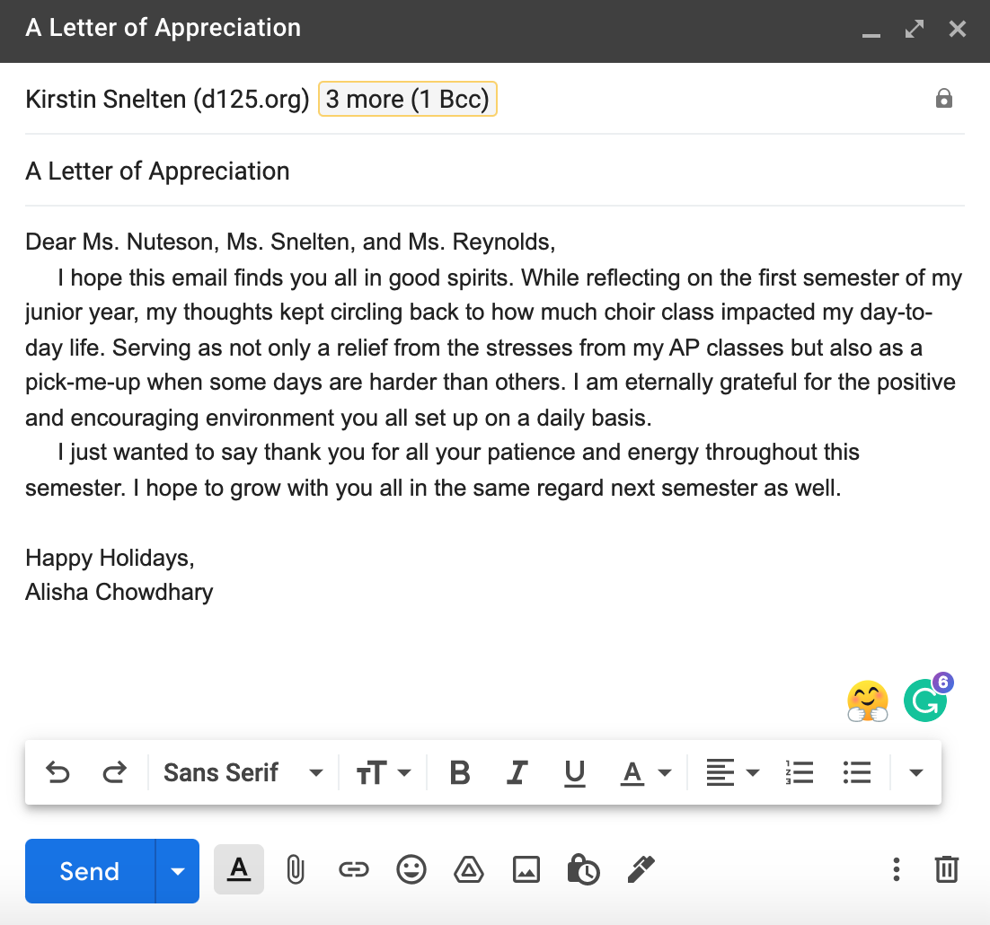The width and height of the screenshot is (990, 925).
Task: Toggle italic formatting
Action: coord(517,772)
